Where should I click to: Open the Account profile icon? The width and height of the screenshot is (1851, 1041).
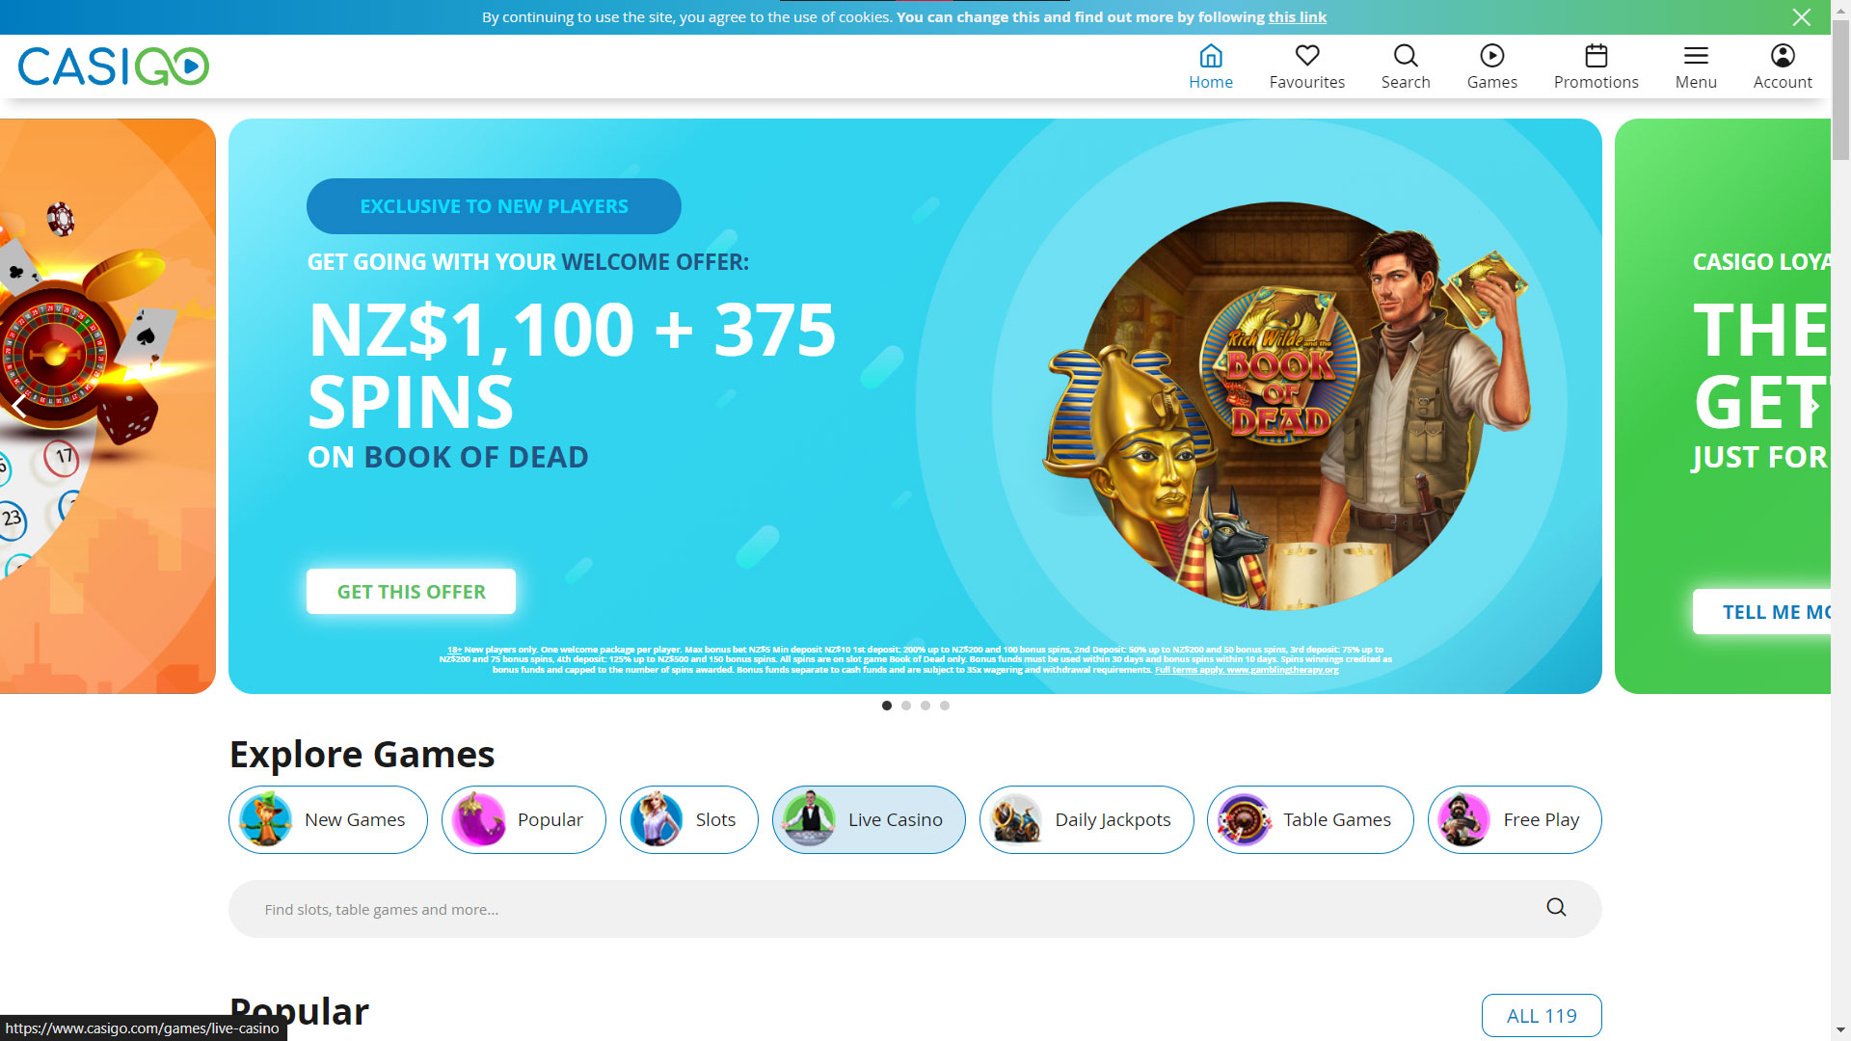click(1783, 56)
